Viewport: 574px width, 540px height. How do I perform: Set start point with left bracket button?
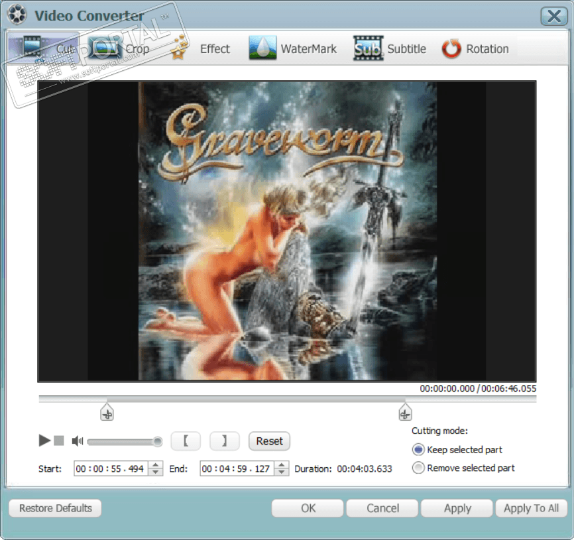point(186,441)
